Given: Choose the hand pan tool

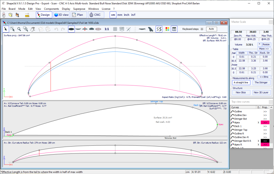Looking at the screenshot, I should (x=33, y=29).
